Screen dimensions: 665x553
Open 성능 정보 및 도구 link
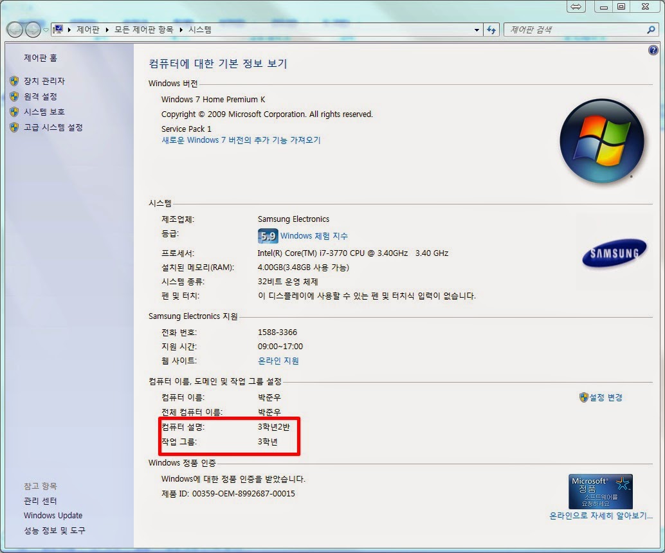(x=54, y=530)
